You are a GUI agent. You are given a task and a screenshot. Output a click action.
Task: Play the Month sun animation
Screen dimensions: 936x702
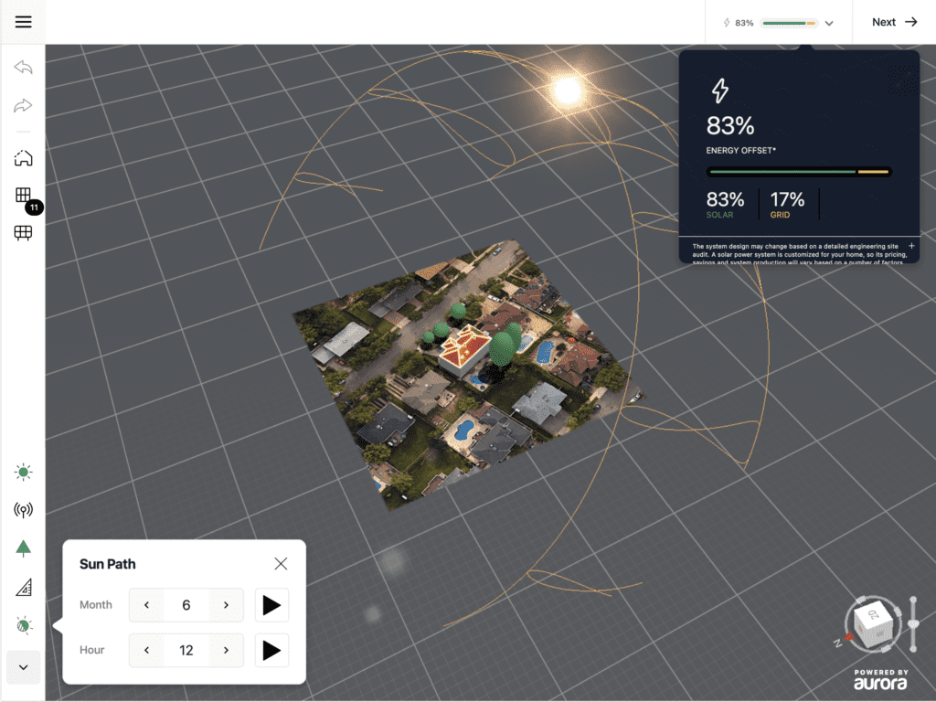click(x=271, y=605)
